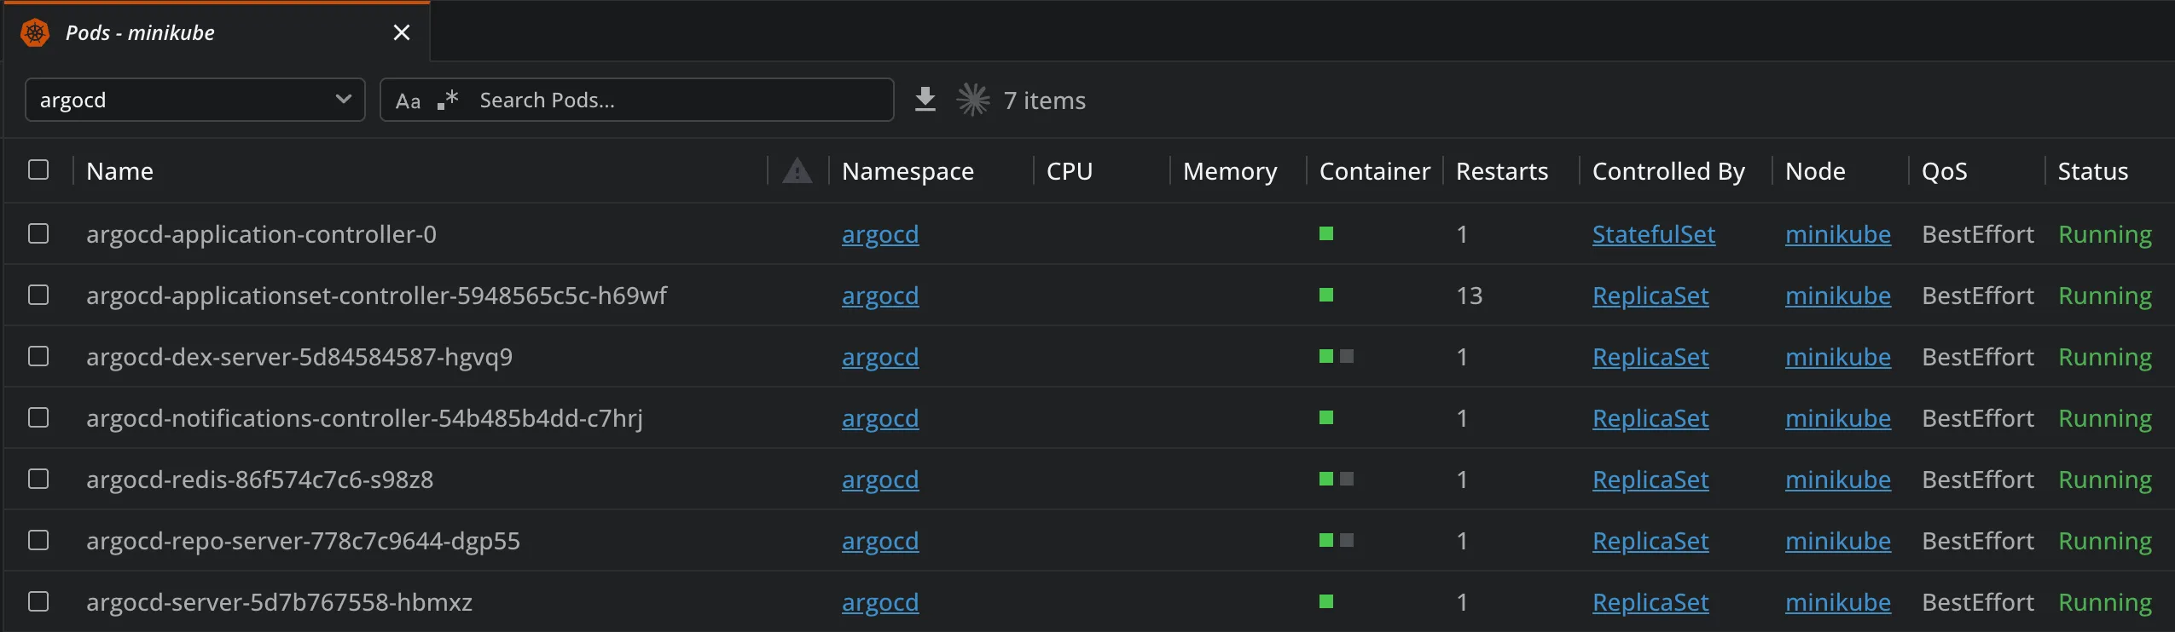Close the Pods - minikube tab
The image size is (2175, 632).
(402, 33)
